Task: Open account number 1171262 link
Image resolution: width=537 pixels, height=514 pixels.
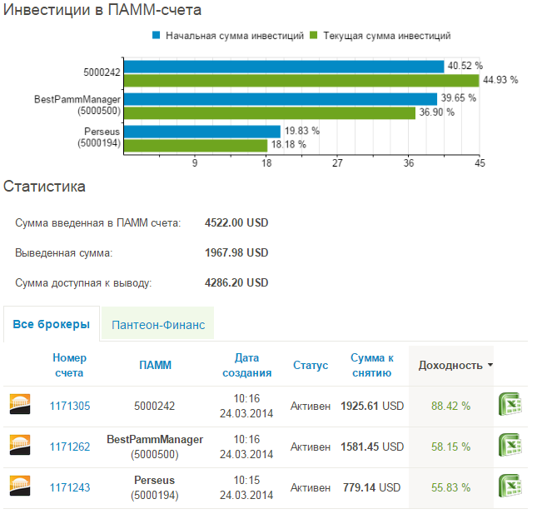Action: point(70,447)
